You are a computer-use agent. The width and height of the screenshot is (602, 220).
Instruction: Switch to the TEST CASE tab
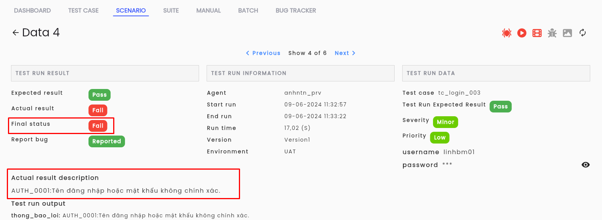tap(83, 11)
